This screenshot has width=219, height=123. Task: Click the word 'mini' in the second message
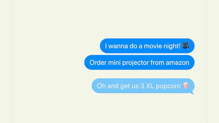click(114, 63)
